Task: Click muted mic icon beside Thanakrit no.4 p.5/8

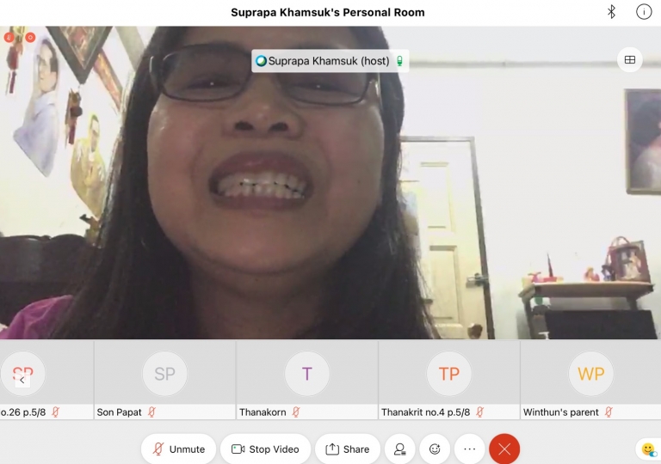Action: (x=479, y=412)
